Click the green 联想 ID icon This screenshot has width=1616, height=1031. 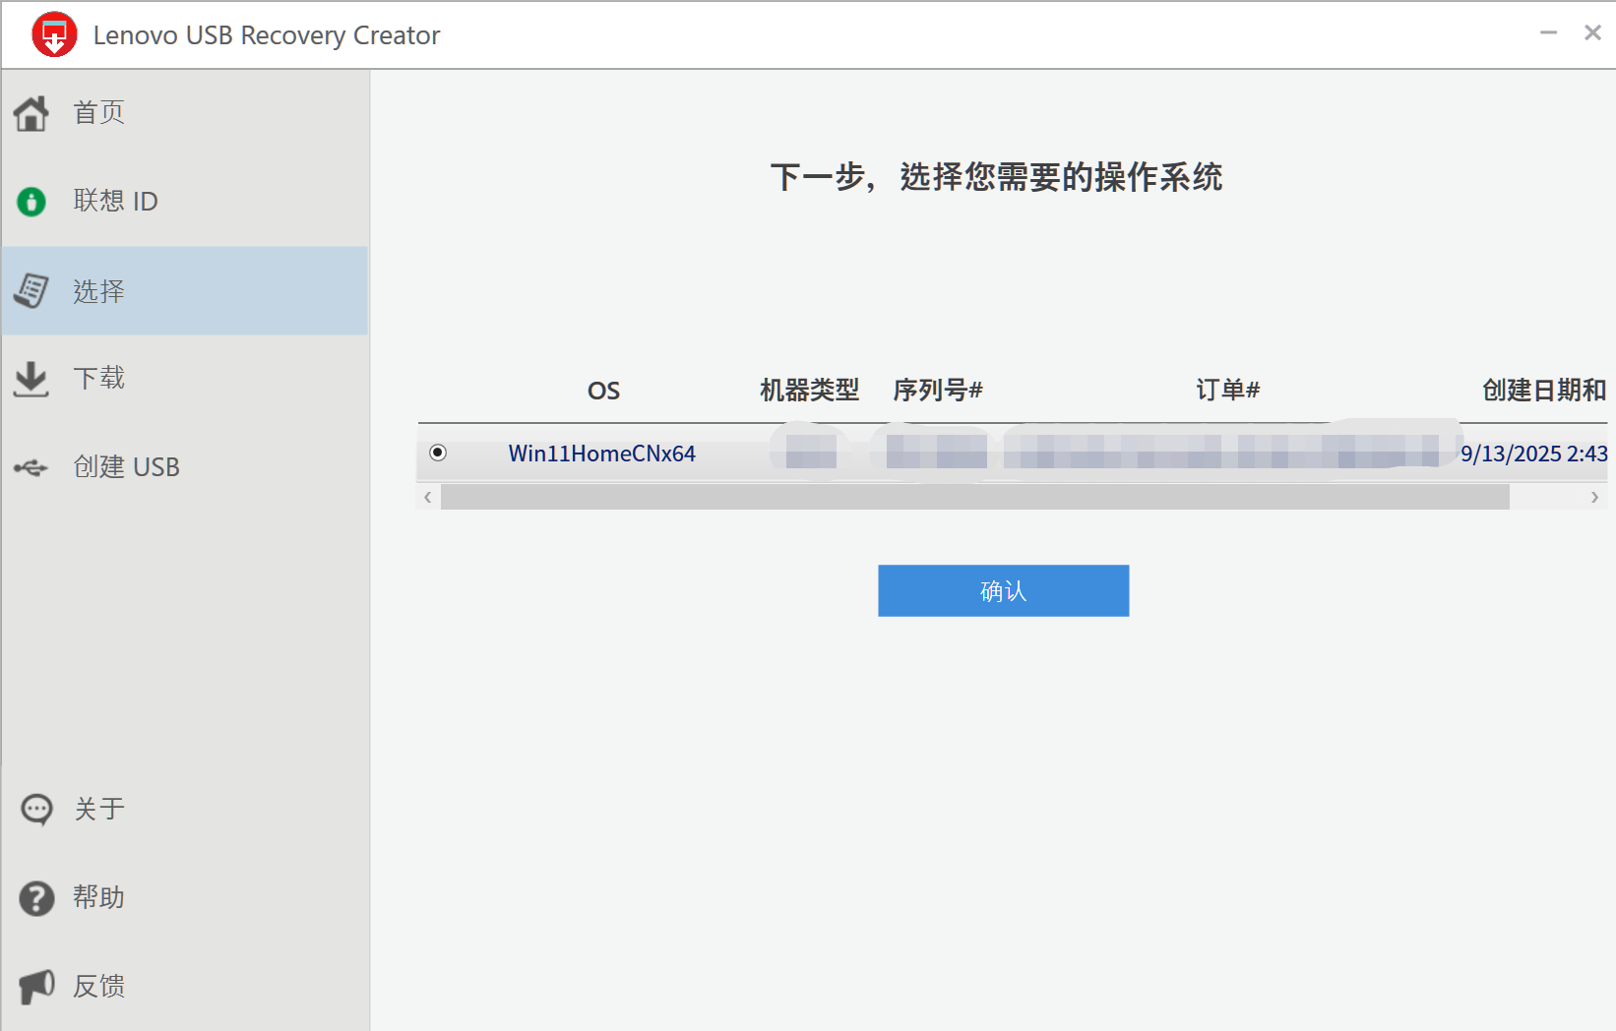tap(31, 202)
